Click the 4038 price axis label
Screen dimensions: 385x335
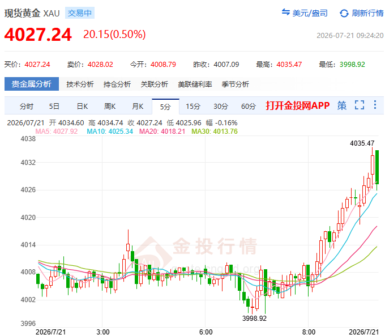click(28, 139)
